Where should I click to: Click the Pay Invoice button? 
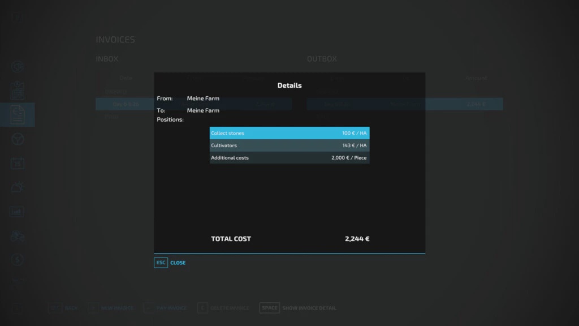click(165, 308)
